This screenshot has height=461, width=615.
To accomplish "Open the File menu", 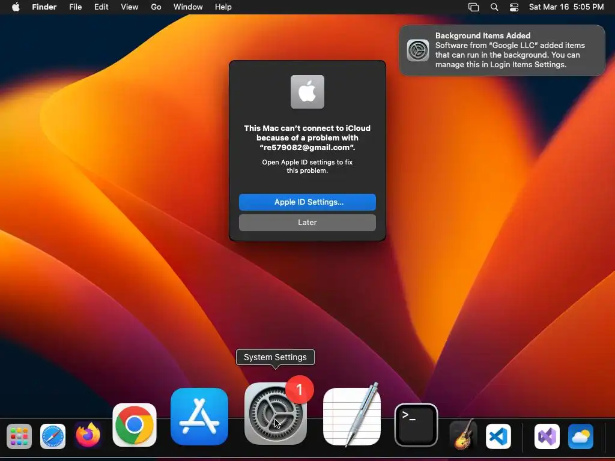I will click(x=75, y=7).
